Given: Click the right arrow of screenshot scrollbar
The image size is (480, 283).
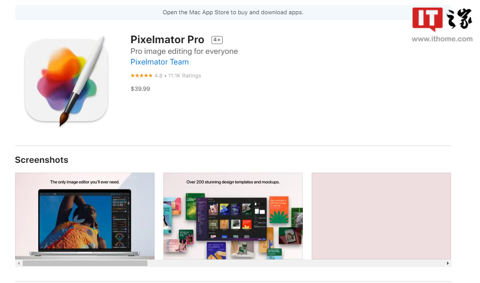Looking at the screenshot, I should point(447,263).
